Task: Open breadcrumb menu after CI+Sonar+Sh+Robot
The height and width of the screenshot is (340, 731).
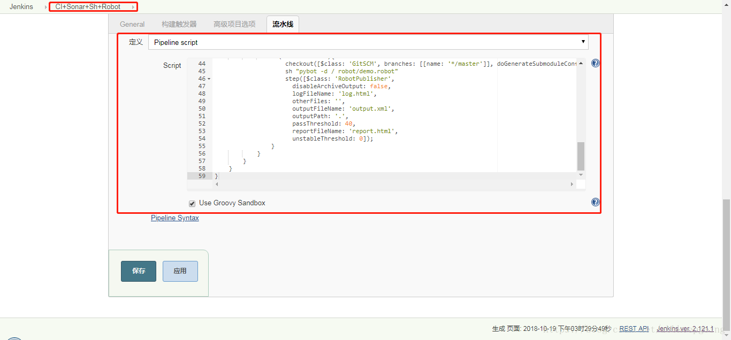Action: coord(133,7)
